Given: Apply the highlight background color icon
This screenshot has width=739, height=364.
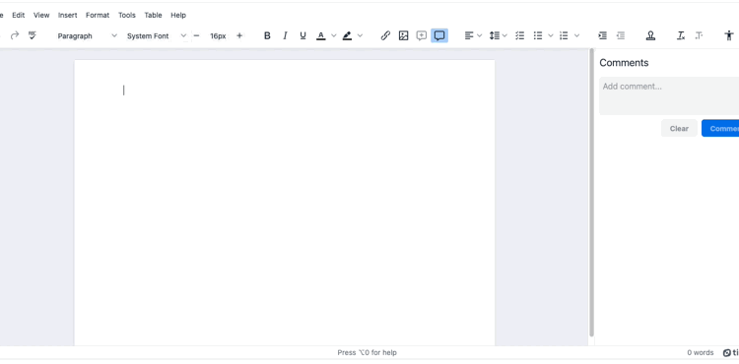Looking at the screenshot, I should click(x=348, y=35).
